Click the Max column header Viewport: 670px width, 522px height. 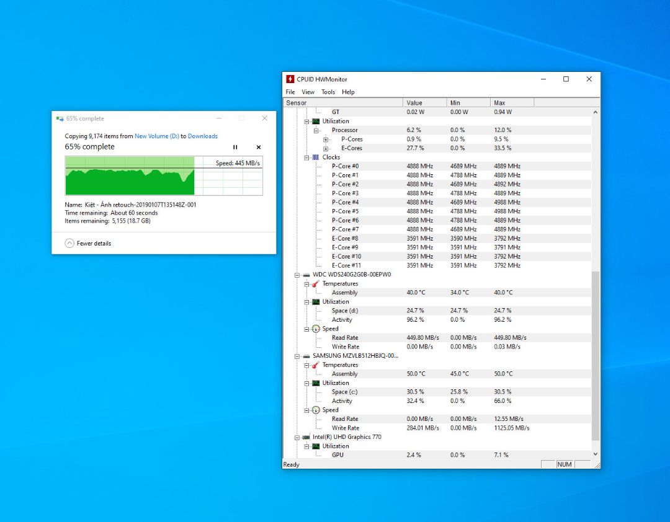click(x=511, y=103)
